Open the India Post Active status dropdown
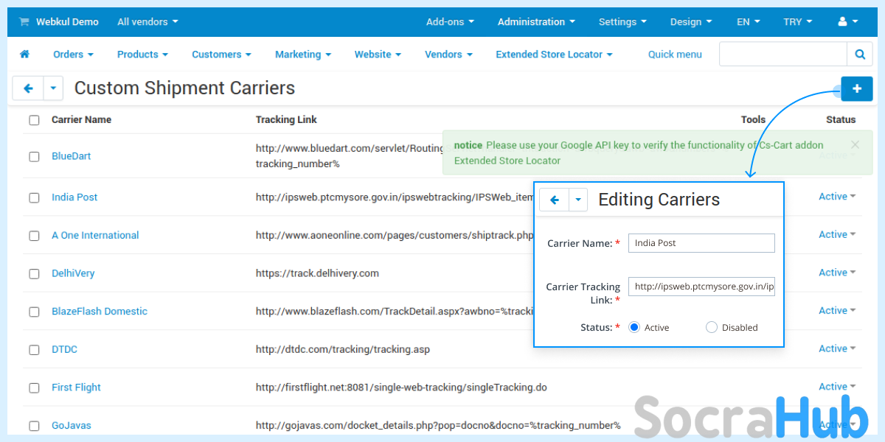Image resolution: width=885 pixels, height=442 pixels. 837,197
